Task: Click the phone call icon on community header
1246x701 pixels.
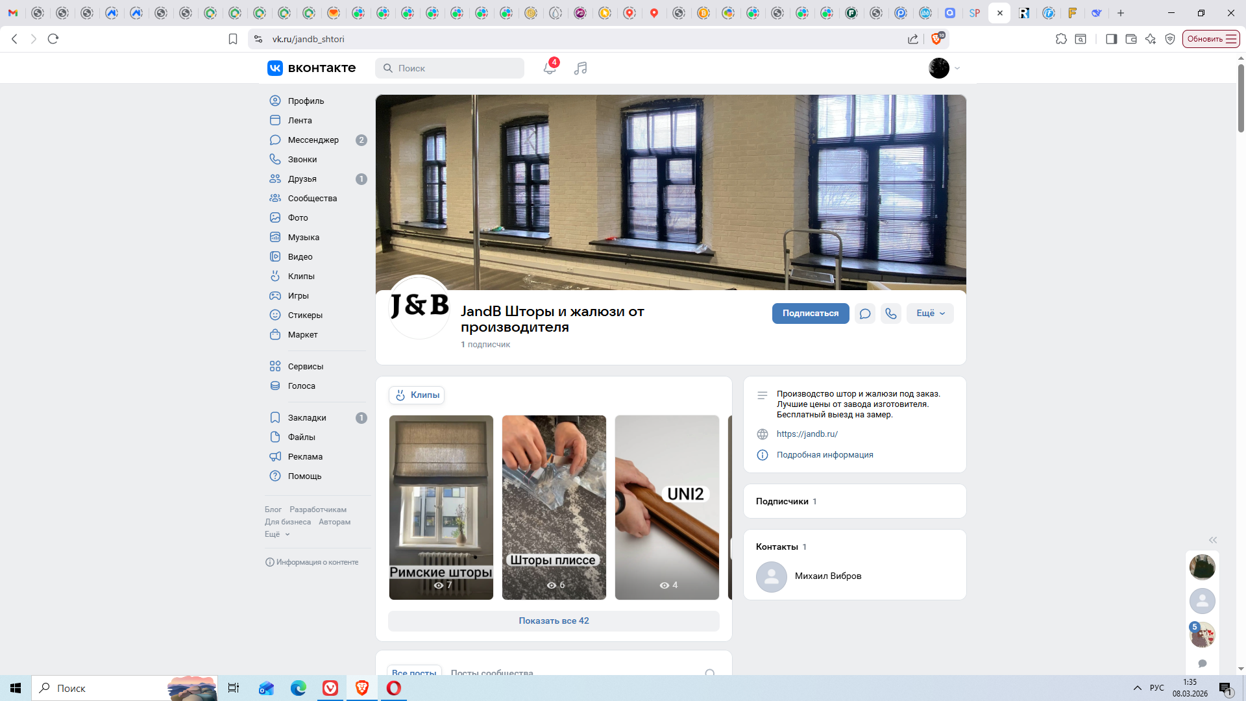Action: tap(890, 314)
